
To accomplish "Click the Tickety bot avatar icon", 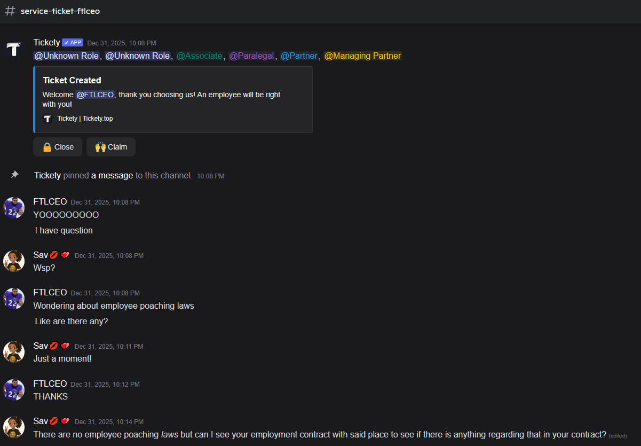I will [x=13, y=48].
